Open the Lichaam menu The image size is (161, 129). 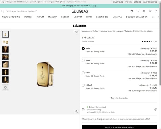click(x=78, y=17)
